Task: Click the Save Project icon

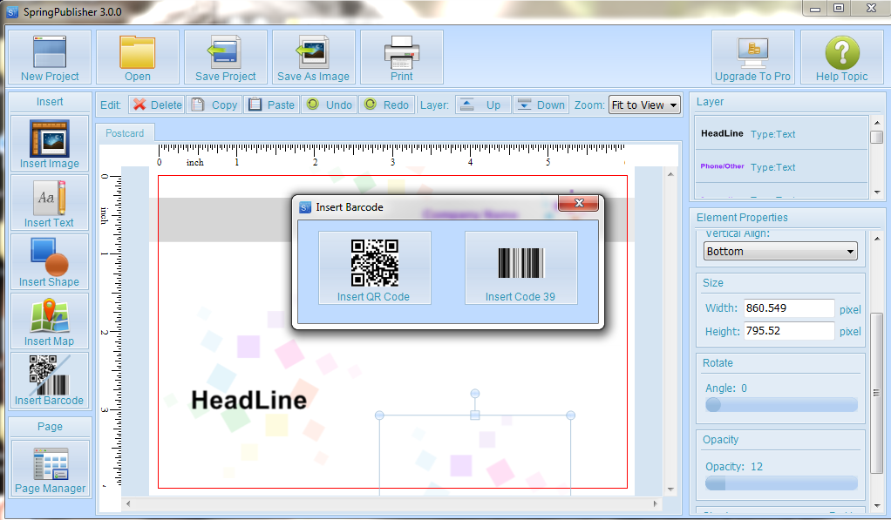Action: click(226, 57)
